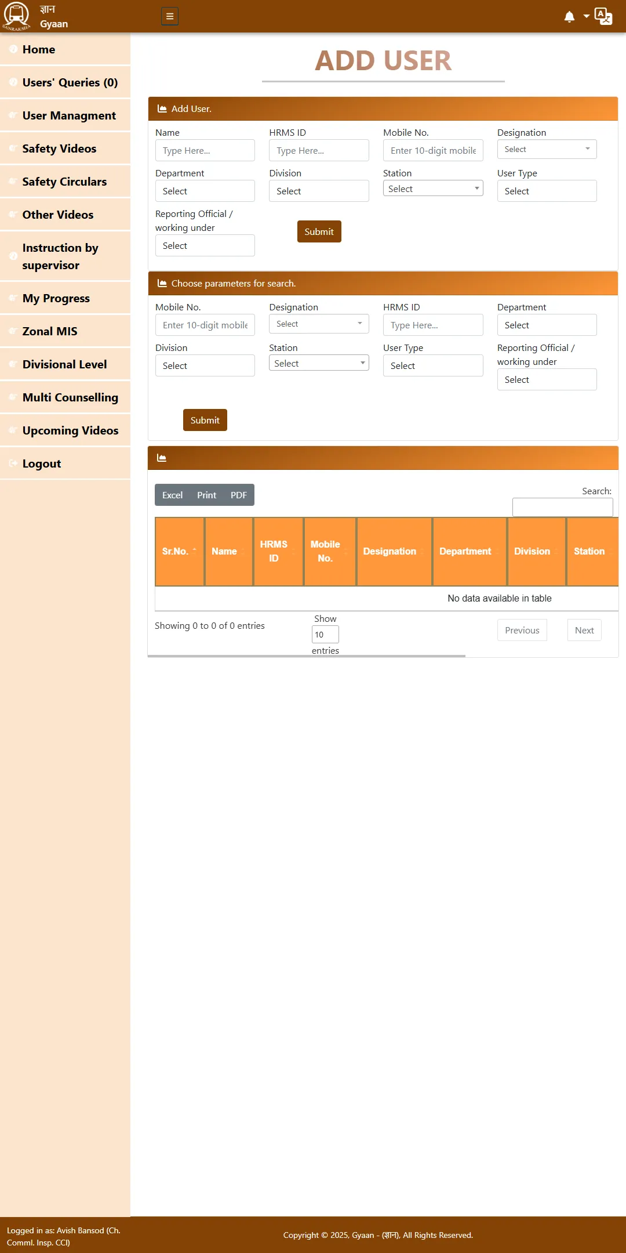Open Station dropdown in Add User

click(x=433, y=189)
